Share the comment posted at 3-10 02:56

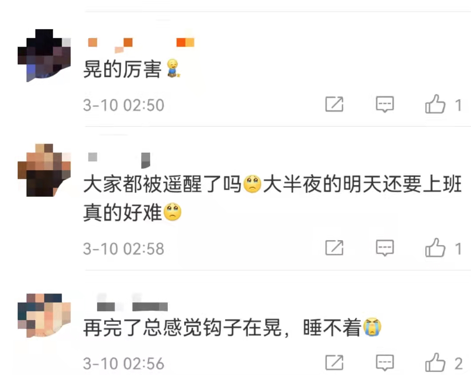(x=334, y=363)
